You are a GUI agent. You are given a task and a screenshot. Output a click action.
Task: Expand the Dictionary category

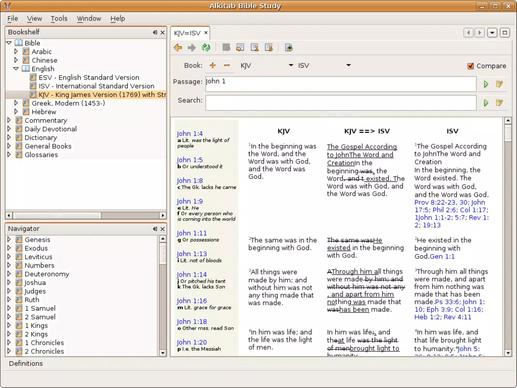[x=9, y=137]
